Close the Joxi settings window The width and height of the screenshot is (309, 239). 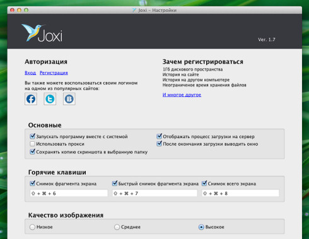tap(12, 10)
